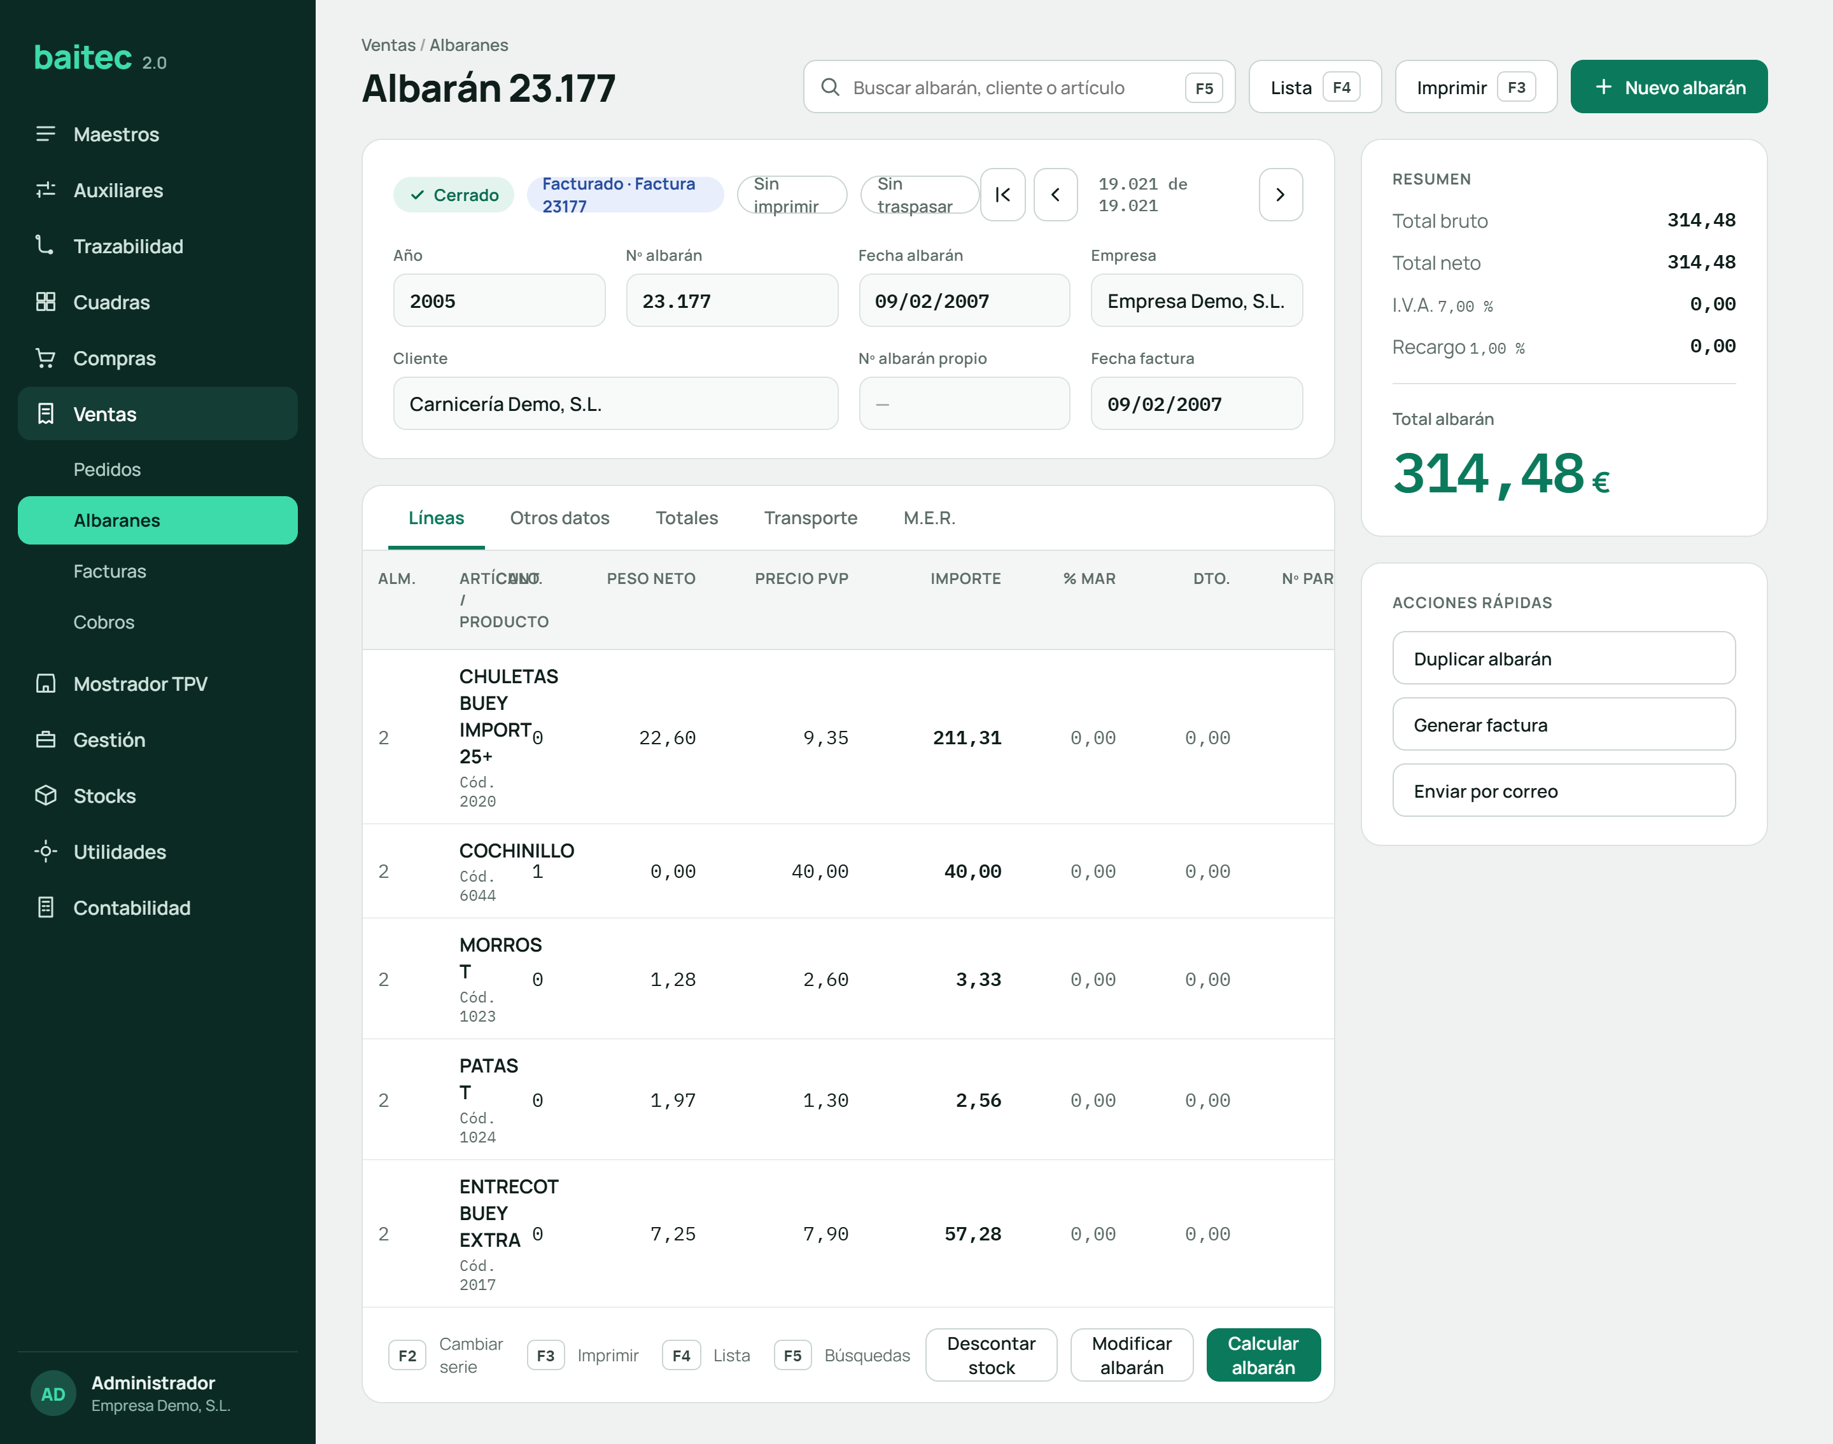Open the Otros datos tab

pyautogui.click(x=560, y=517)
